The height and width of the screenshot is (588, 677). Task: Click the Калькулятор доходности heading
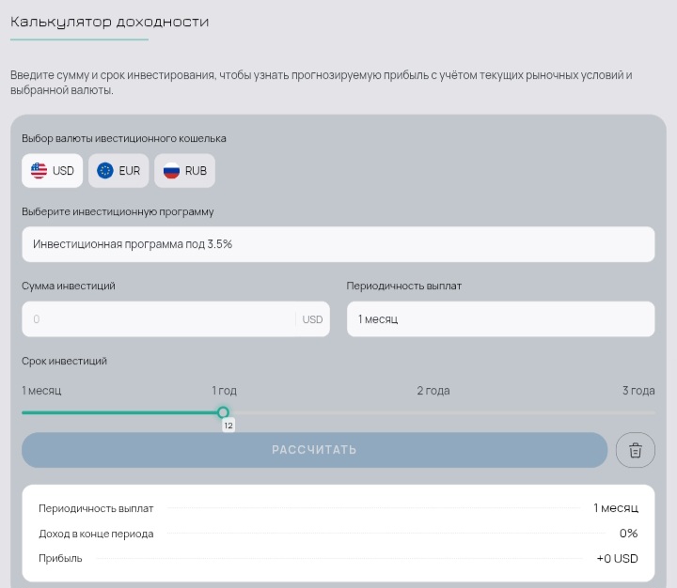pyautogui.click(x=110, y=22)
